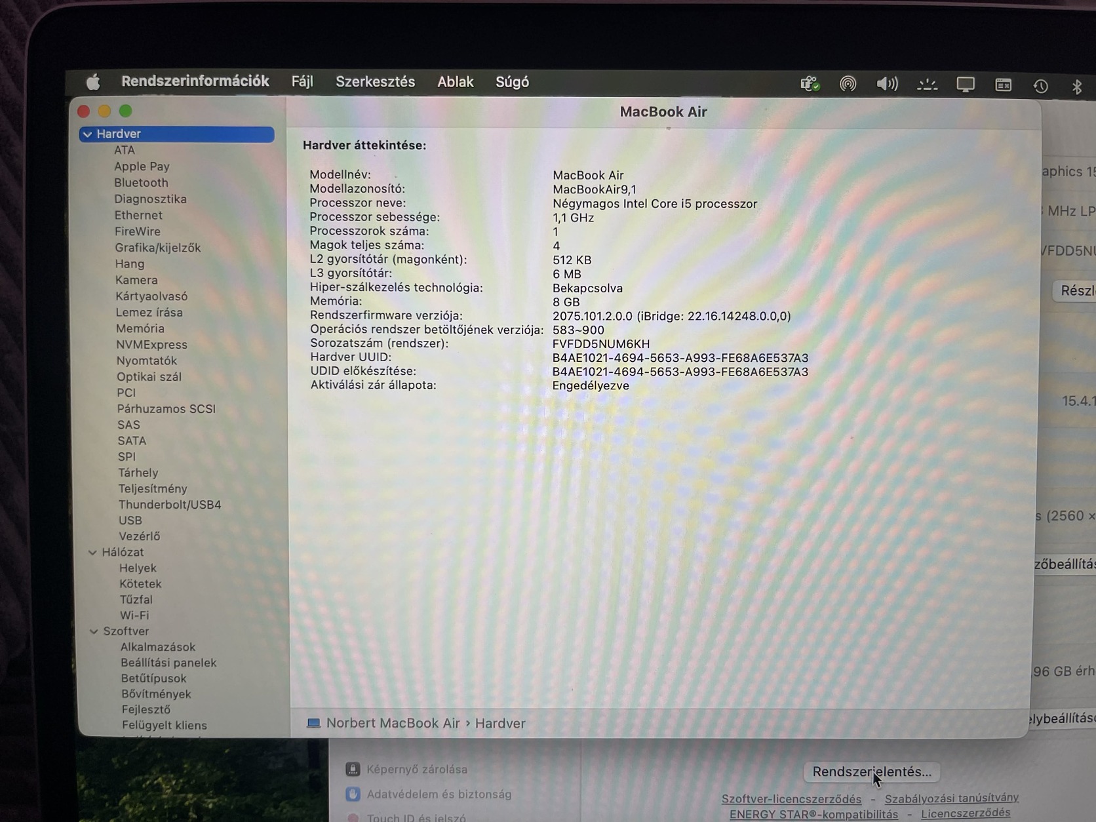Click the AirDrop status icon in menu bar
The width and height of the screenshot is (1096, 822).
pos(848,84)
